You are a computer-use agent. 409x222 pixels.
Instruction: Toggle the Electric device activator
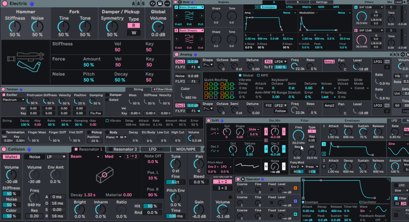pos(5,4)
